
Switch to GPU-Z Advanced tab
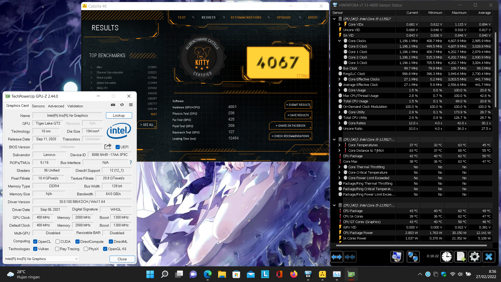coord(56,106)
